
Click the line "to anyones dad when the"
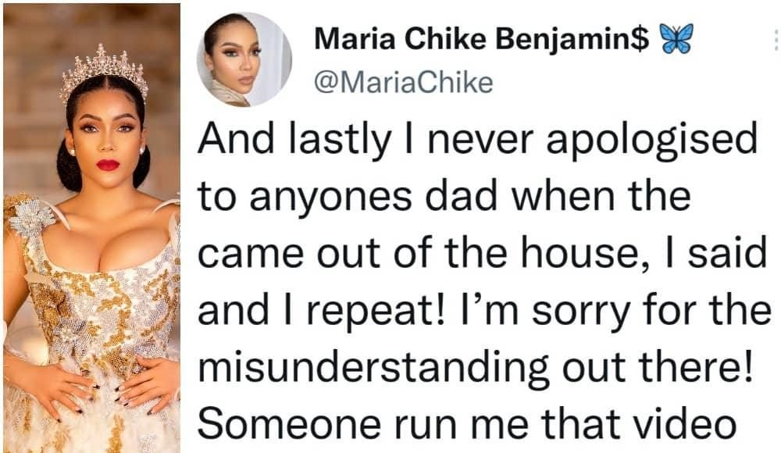[444, 198]
